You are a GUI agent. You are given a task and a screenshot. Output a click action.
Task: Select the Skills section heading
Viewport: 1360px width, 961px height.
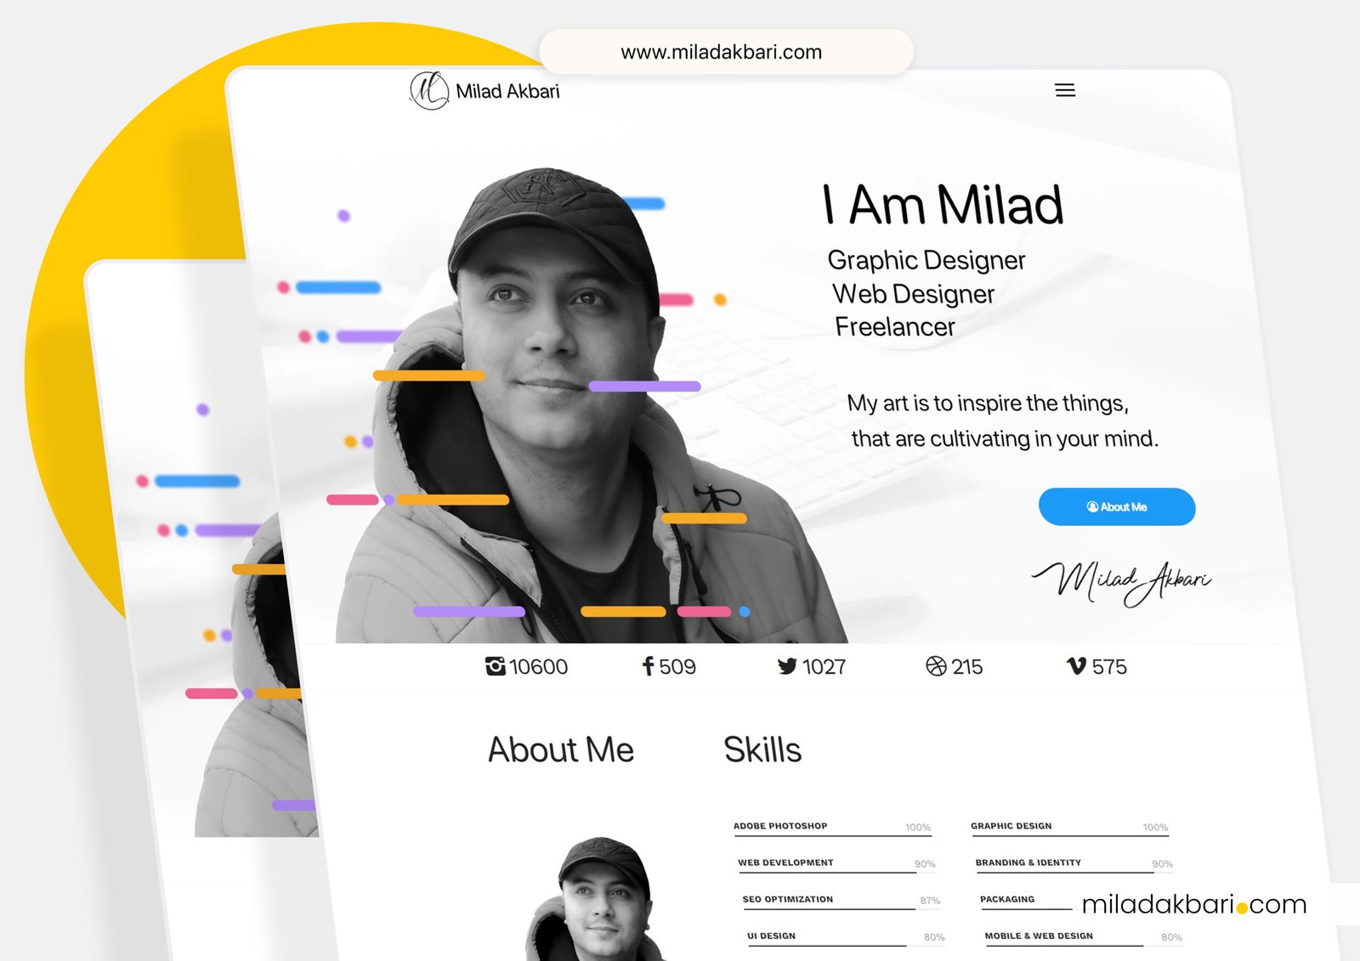point(762,749)
